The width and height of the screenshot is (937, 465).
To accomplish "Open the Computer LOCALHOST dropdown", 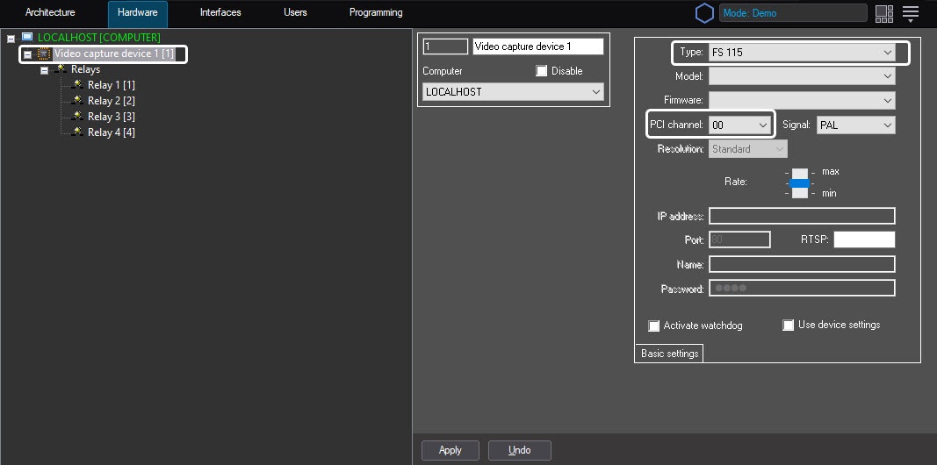I will [x=514, y=92].
